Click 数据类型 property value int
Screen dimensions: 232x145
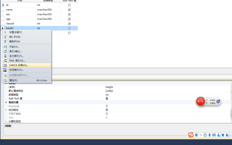click(168, 95)
